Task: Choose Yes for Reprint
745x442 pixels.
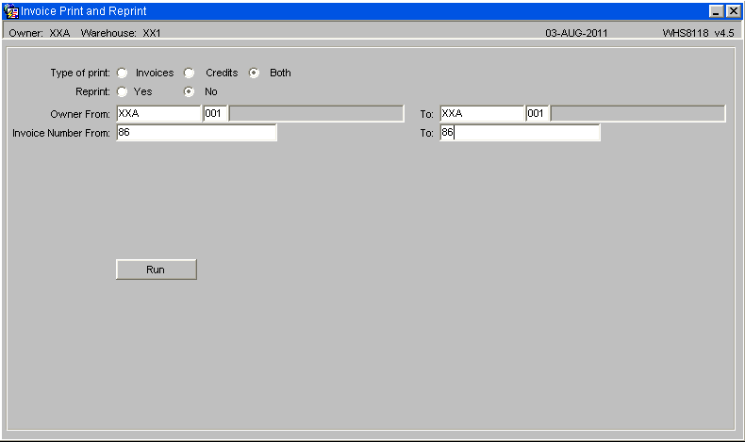Action: [x=122, y=91]
